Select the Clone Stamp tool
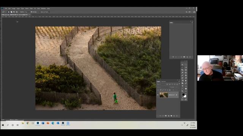243x136 pixels. point(186,75)
